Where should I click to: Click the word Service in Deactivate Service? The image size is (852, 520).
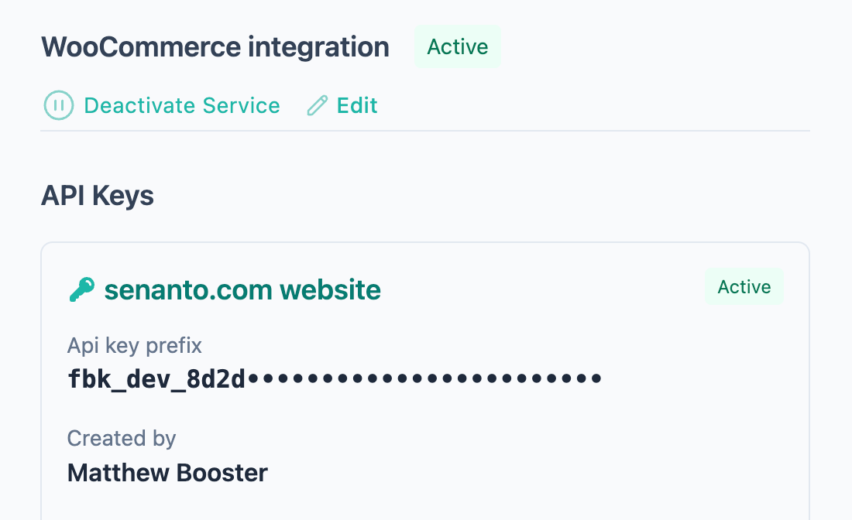(x=241, y=105)
